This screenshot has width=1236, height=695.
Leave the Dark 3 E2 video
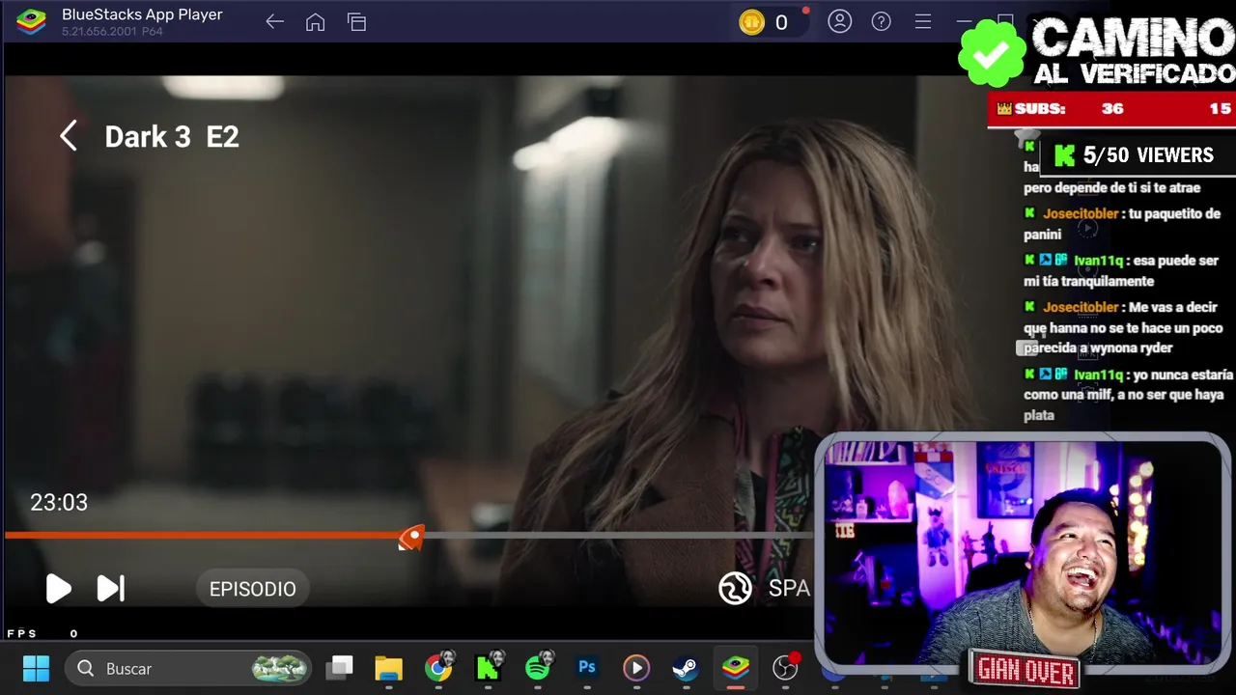pyautogui.click(x=68, y=136)
